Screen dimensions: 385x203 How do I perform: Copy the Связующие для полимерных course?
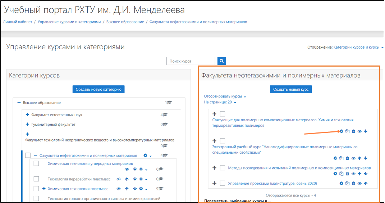click(347, 131)
